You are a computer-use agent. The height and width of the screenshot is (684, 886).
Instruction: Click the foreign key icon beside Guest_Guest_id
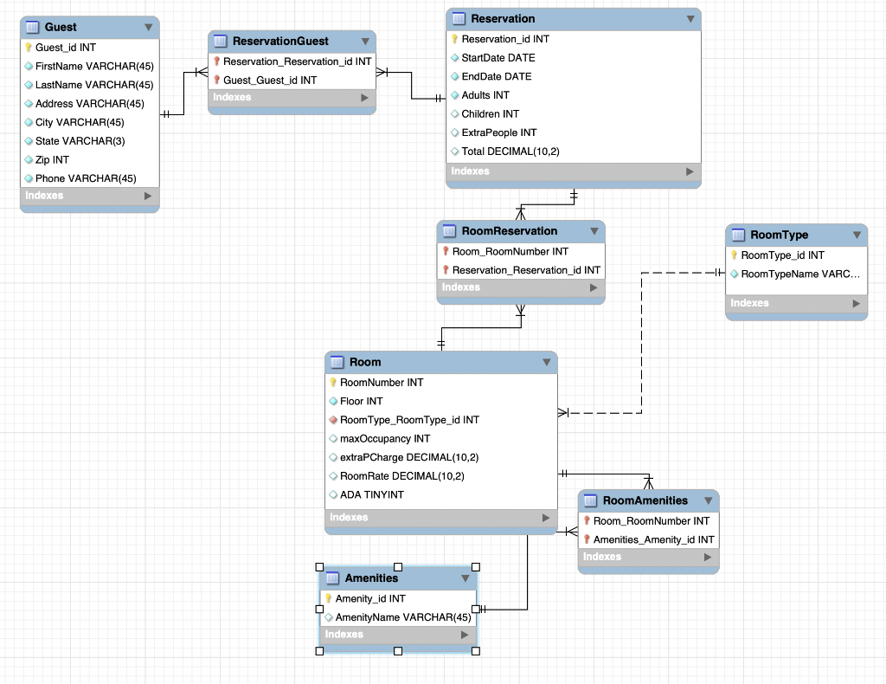216,80
